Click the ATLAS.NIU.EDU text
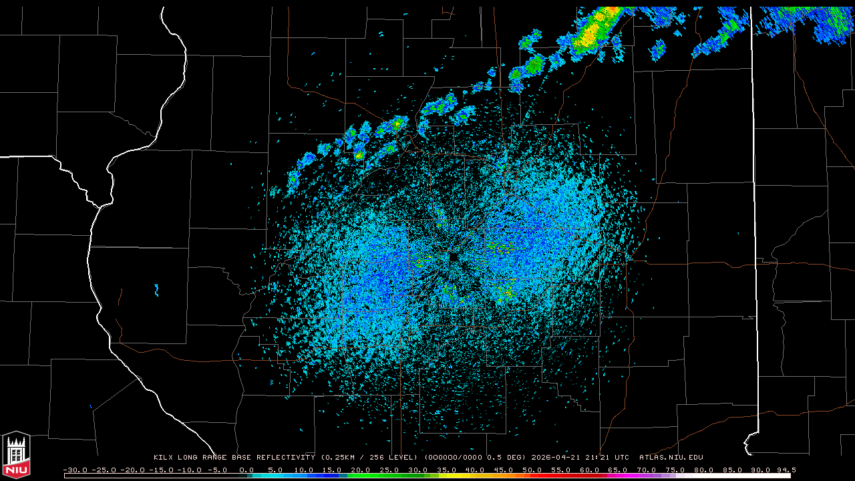The image size is (855, 481). tap(671, 458)
